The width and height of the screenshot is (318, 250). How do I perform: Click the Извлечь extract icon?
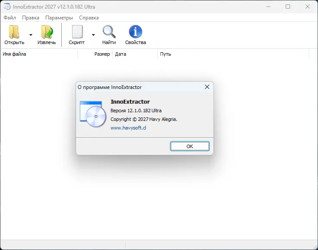[x=47, y=32]
